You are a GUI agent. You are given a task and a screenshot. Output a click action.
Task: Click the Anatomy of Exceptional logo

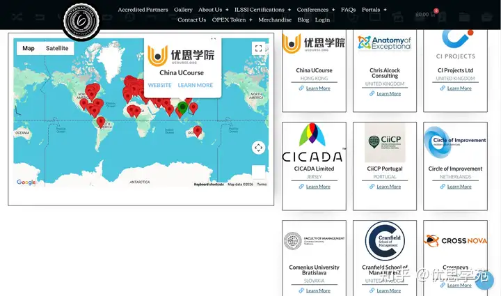pyautogui.click(x=385, y=42)
